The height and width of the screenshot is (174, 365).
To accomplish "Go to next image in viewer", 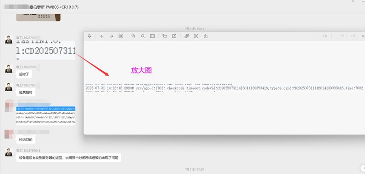I will [111, 36].
